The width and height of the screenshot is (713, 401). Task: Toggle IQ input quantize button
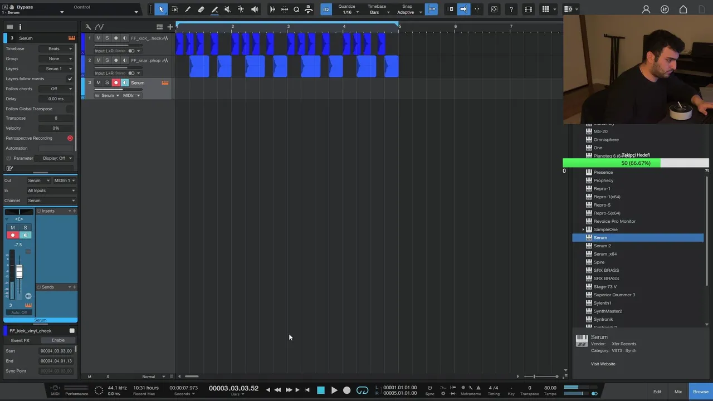tap(326, 9)
